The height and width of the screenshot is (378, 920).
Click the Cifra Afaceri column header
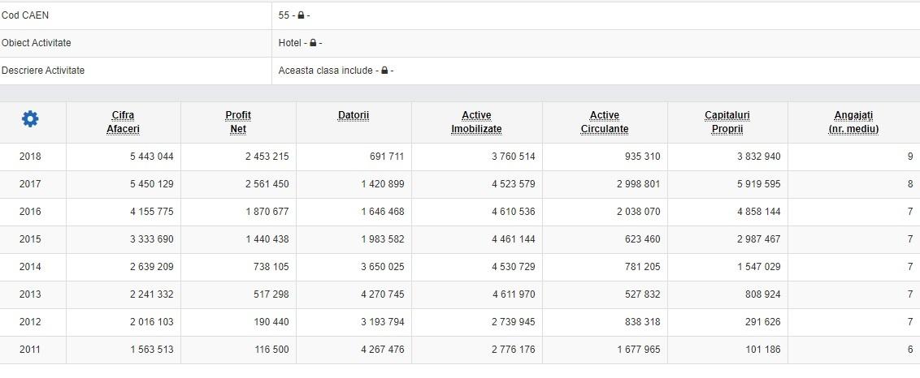(123, 122)
